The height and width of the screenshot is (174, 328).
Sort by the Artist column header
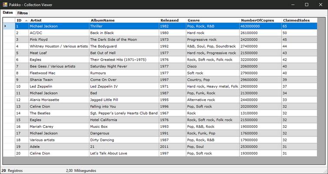pos(59,20)
